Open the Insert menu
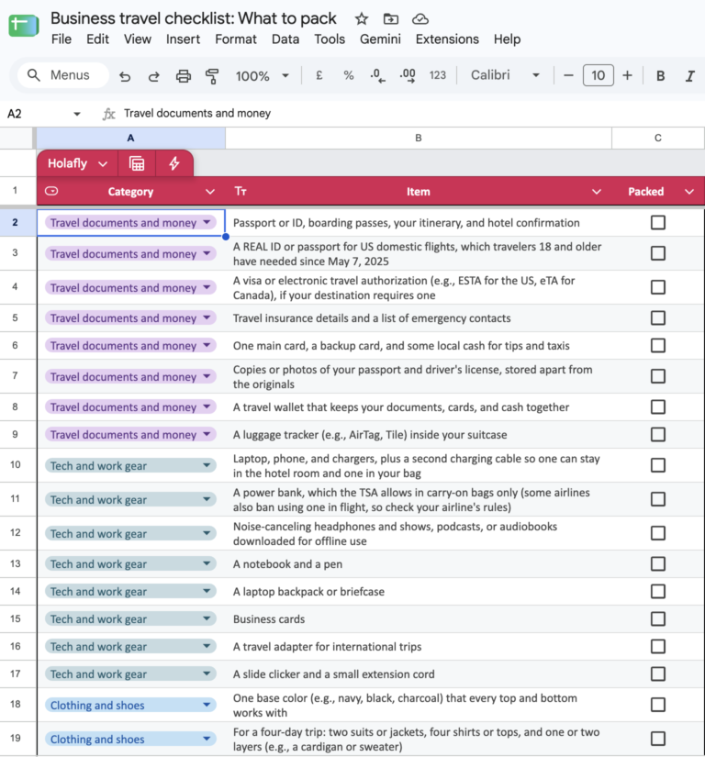This screenshot has width=705, height=757. [x=183, y=39]
